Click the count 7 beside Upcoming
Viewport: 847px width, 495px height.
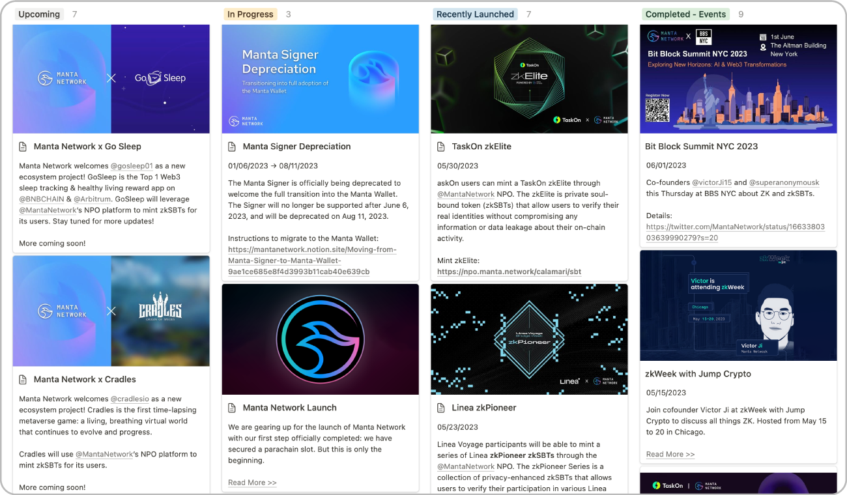pyautogui.click(x=75, y=14)
